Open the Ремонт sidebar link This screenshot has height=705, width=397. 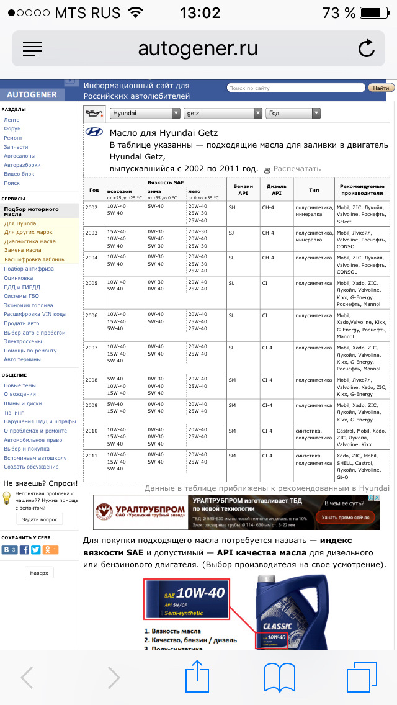[x=13, y=138]
